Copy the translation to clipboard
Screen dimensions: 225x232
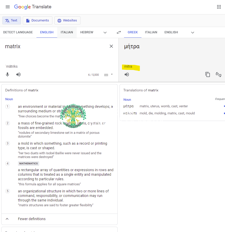click(208, 74)
